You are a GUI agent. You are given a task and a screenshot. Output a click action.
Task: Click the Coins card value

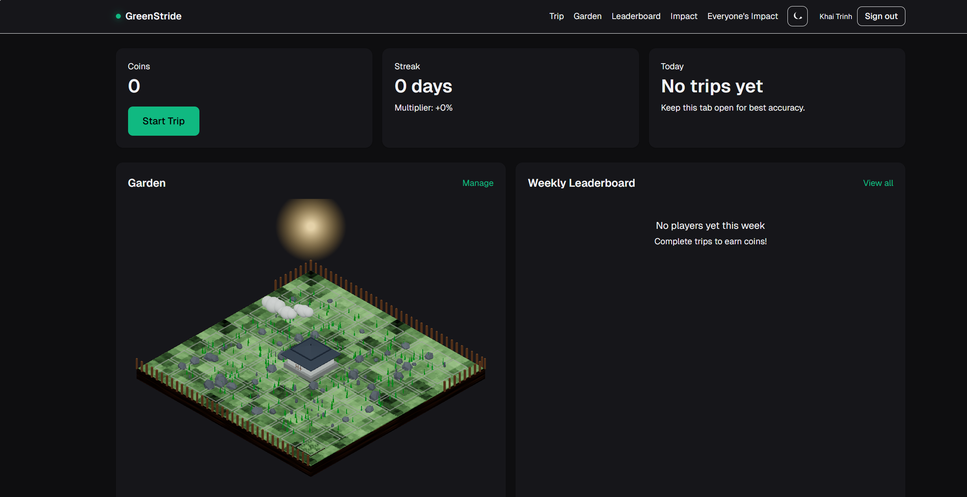[x=134, y=86]
